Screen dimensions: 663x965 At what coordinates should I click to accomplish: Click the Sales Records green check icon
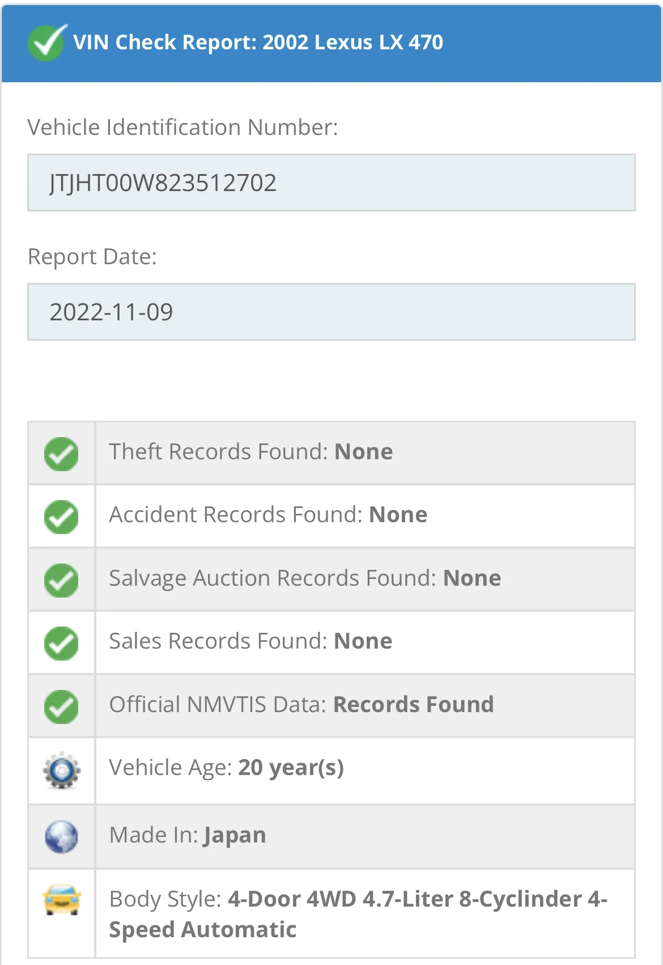coord(61,643)
